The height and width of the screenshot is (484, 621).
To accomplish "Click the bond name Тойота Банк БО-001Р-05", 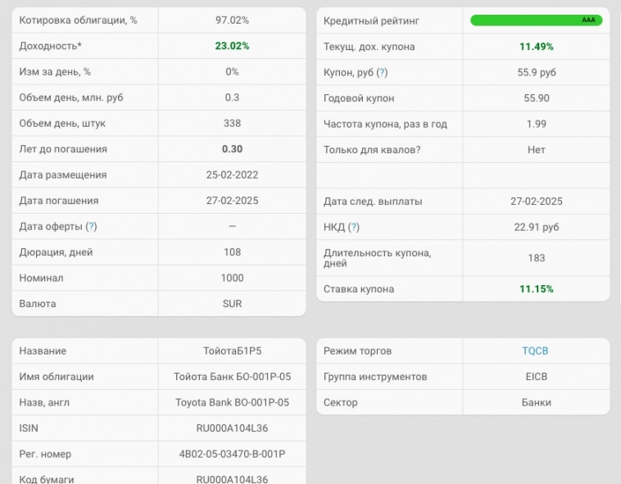I will pos(232,377).
